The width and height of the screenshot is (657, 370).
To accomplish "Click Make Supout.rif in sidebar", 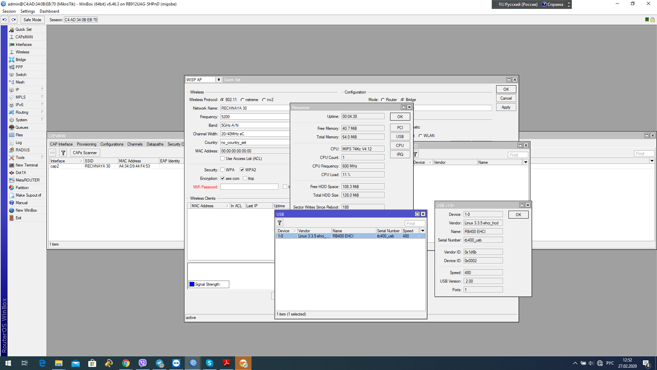I will click(x=28, y=195).
